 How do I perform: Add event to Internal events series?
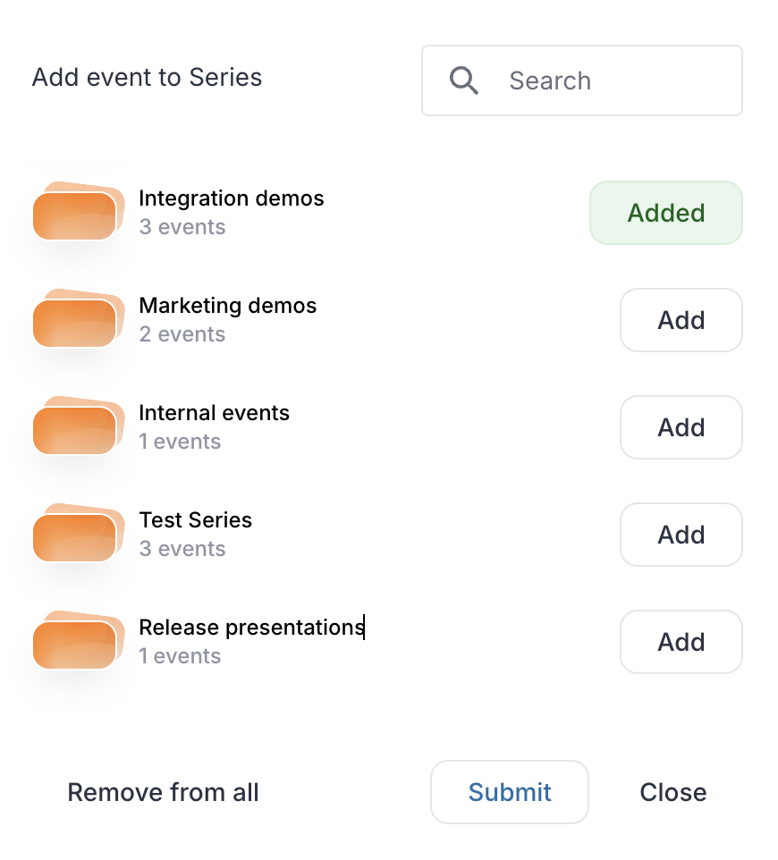pos(681,427)
